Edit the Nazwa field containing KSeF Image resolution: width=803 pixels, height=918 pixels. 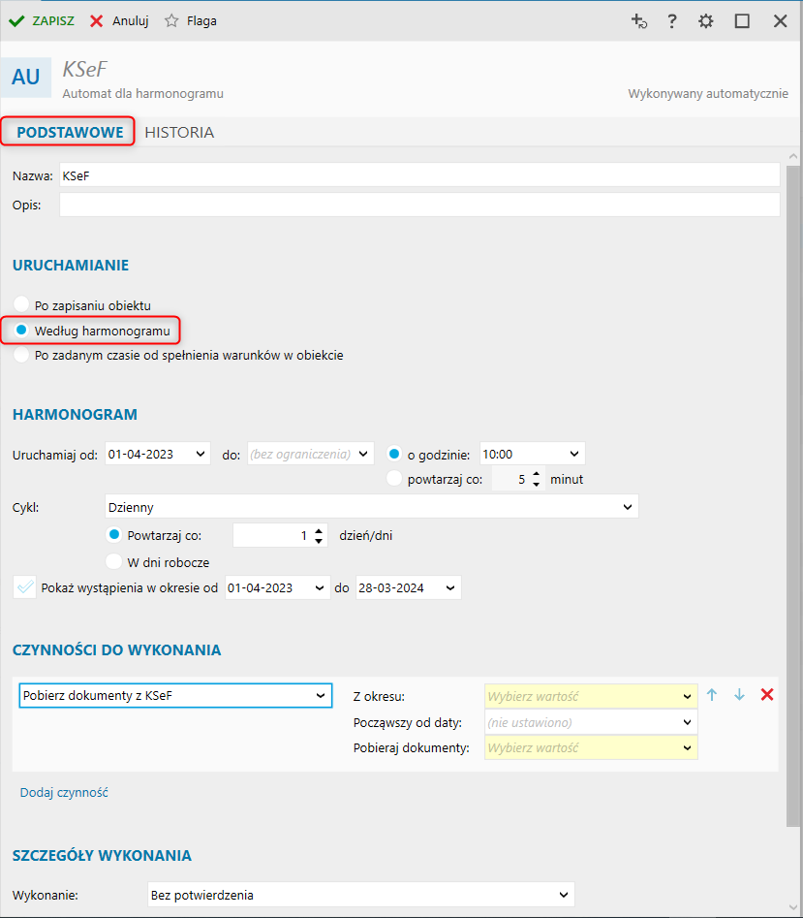coord(419,175)
